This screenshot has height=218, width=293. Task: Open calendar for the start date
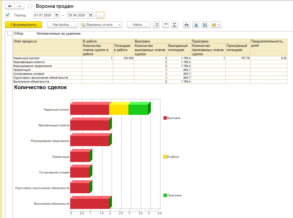pyautogui.click(x=57, y=15)
